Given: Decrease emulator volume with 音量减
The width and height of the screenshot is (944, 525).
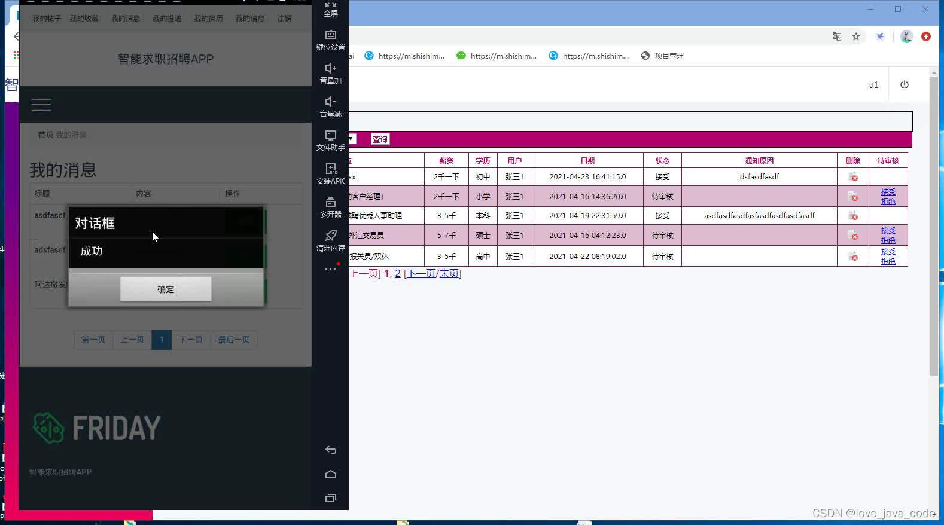Looking at the screenshot, I should (x=331, y=107).
